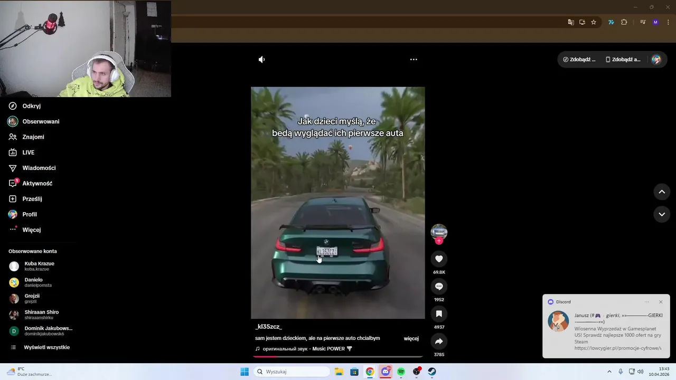Open the Discord notification message from Janusz
Viewport: 676px width, 380px height.
pos(606,331)
